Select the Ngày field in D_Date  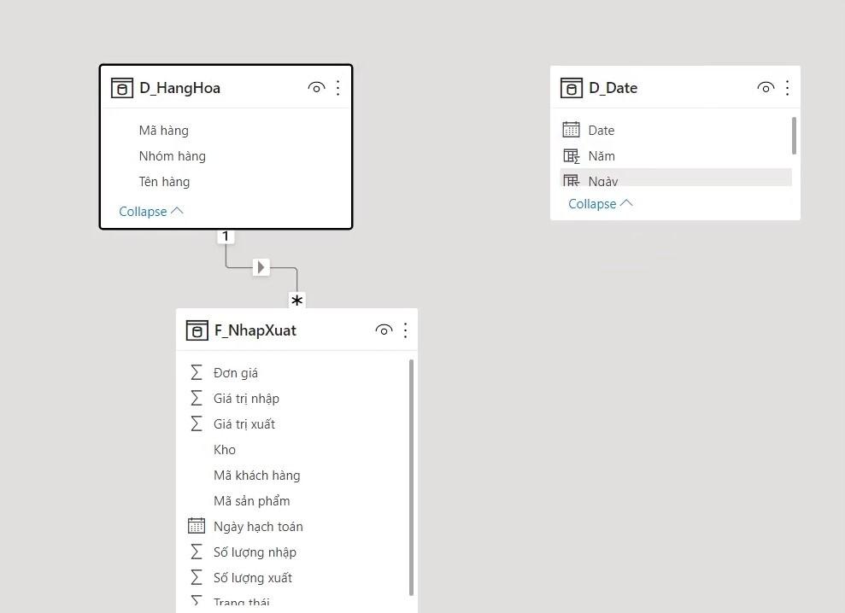coord(602,180)
